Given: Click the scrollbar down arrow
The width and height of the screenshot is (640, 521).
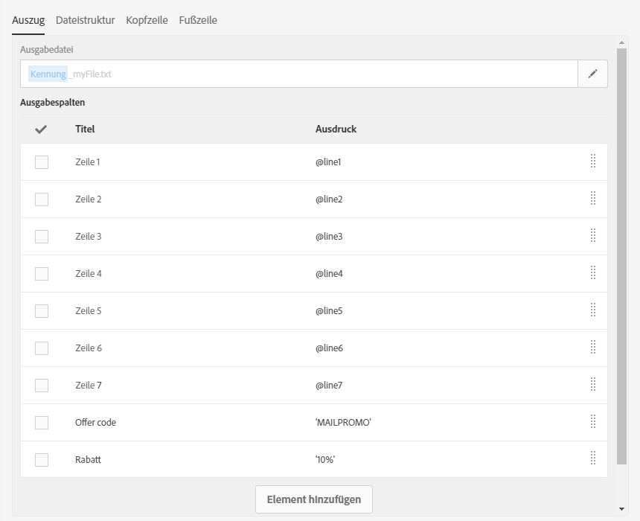Looking at the screenshot, I should point(622,509).
